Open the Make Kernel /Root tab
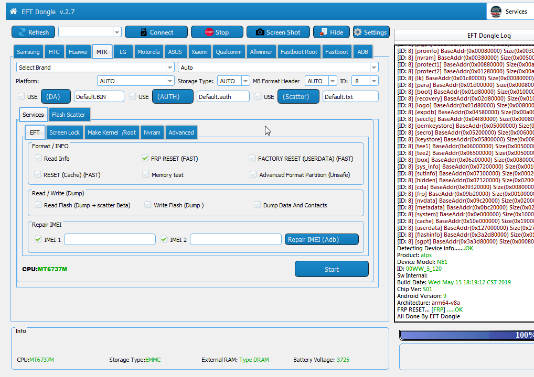Viewport: 534px width, 377px height. [111, 132]
